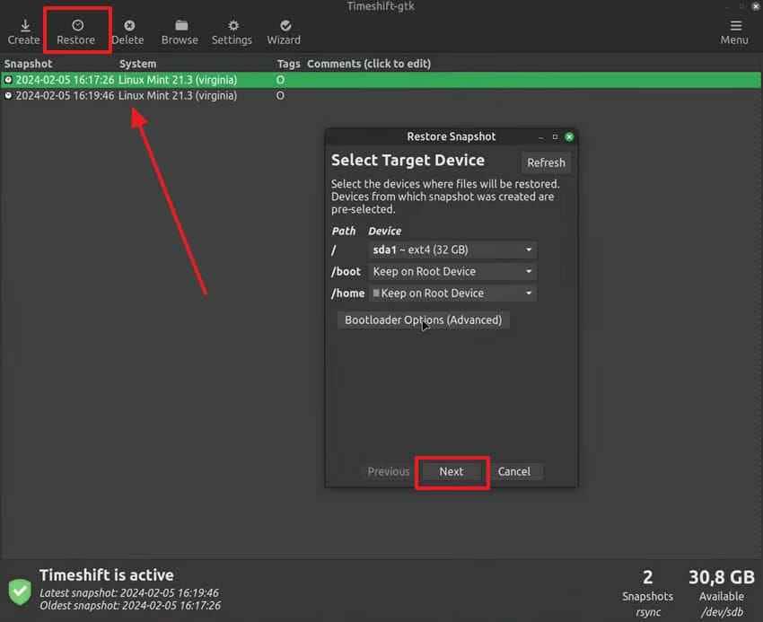Screen dimensions: 763x622
Task: Click Next in Restore Snapshot dialog
Action: coord(452,471)
